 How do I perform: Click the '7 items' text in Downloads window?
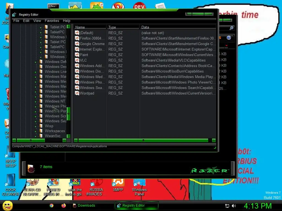pyautogui.click(x=46, y=167)
